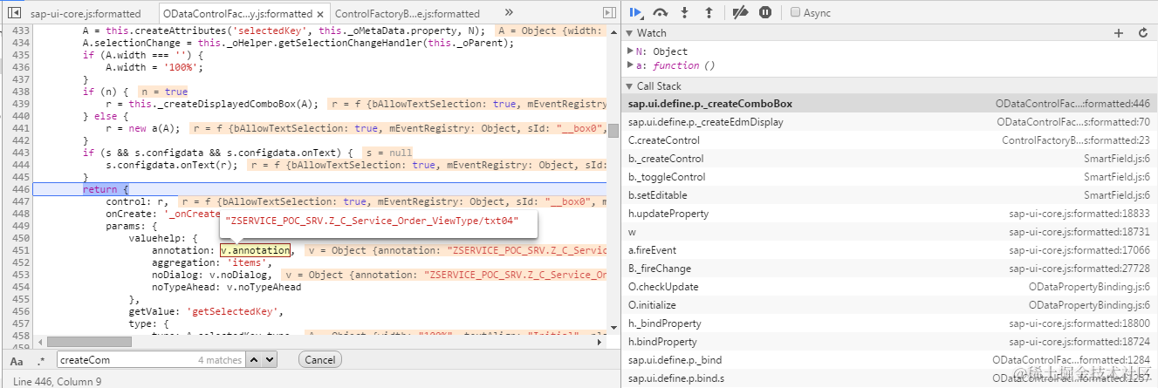Click the A.width = '100%' code line
Image resolution: width=1158 pixels, height=388 pixels.
point(154,67)
